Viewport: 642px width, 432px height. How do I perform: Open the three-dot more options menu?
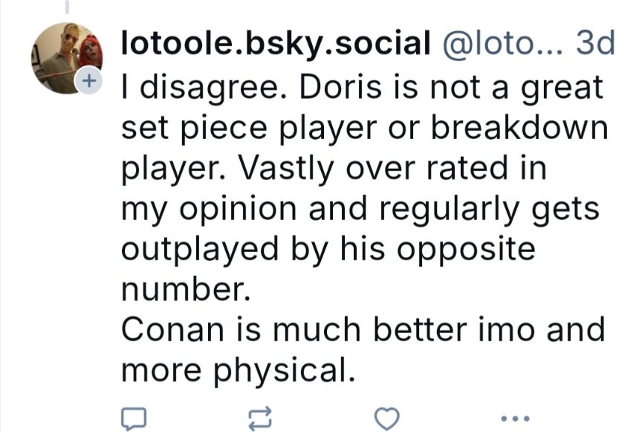(514, 419)
